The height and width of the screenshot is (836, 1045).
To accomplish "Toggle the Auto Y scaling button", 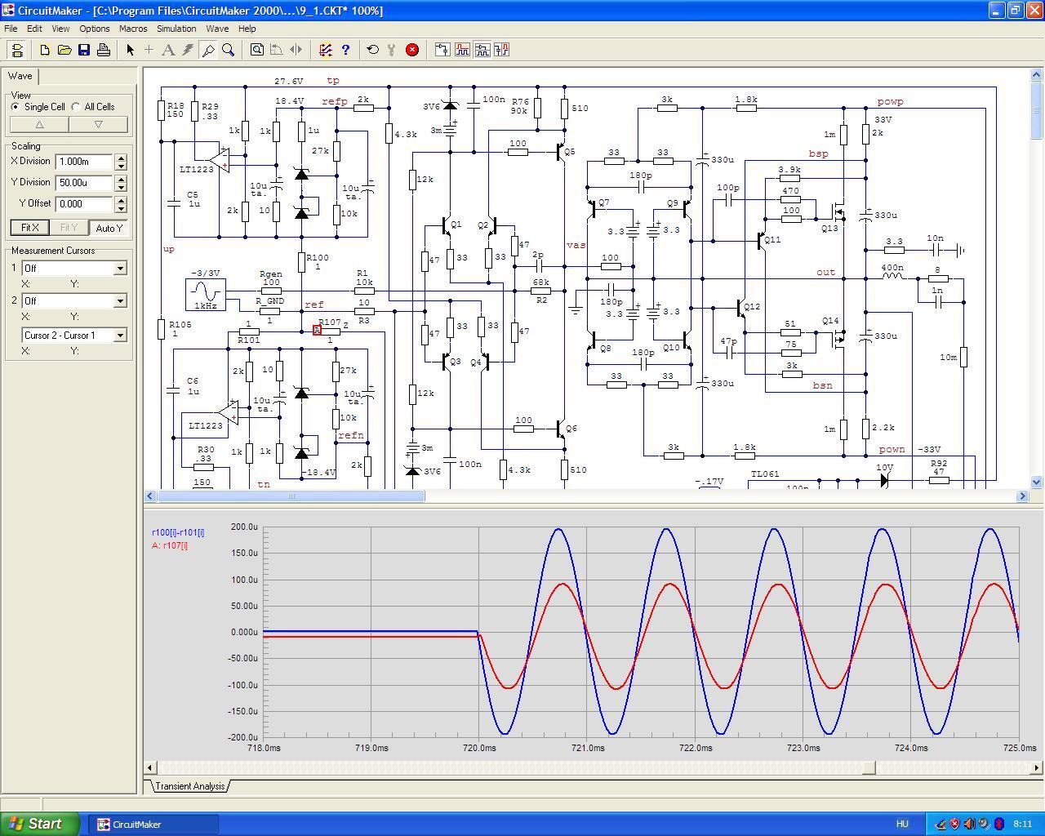I will (x=109, y=228).
